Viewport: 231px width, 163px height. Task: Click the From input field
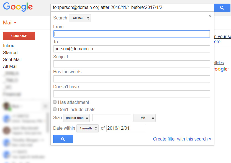(x=132, y=34)
